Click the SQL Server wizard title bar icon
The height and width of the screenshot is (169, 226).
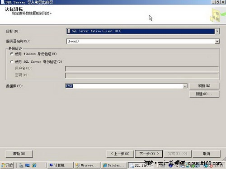[2, 2]
